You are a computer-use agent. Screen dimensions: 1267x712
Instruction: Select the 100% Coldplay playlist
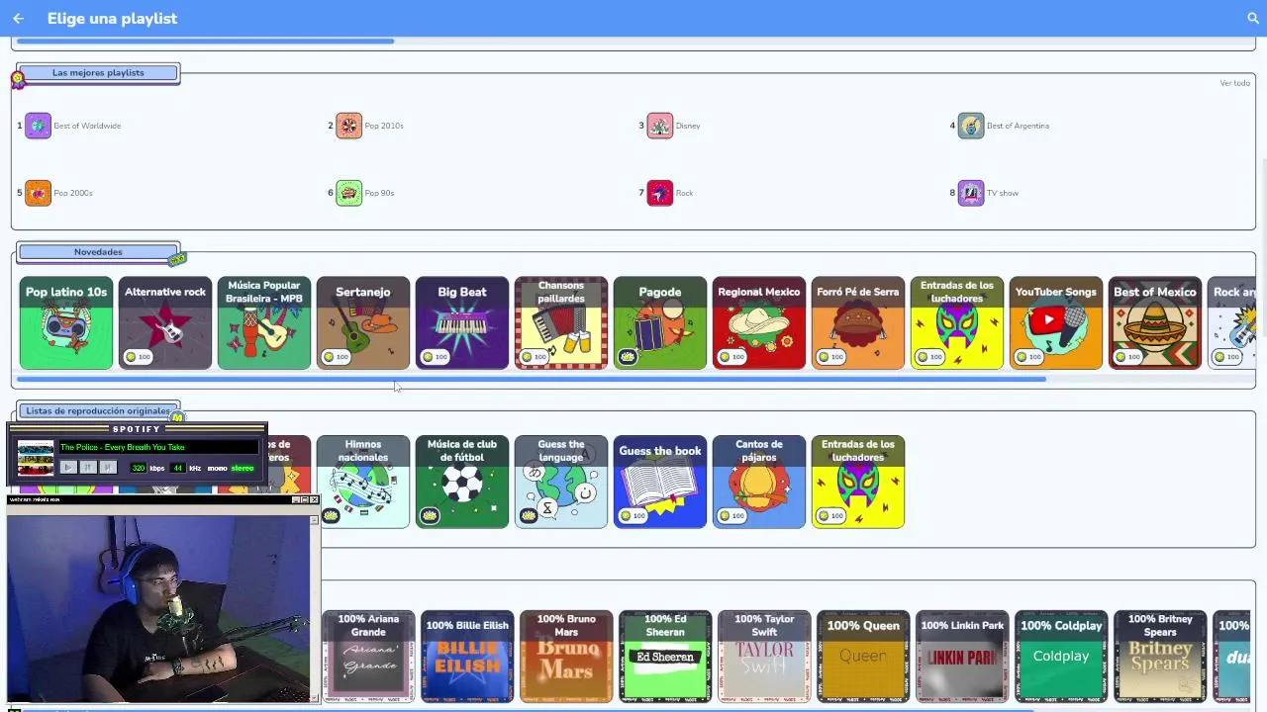pyautogui.click(x=1061, y=657)
